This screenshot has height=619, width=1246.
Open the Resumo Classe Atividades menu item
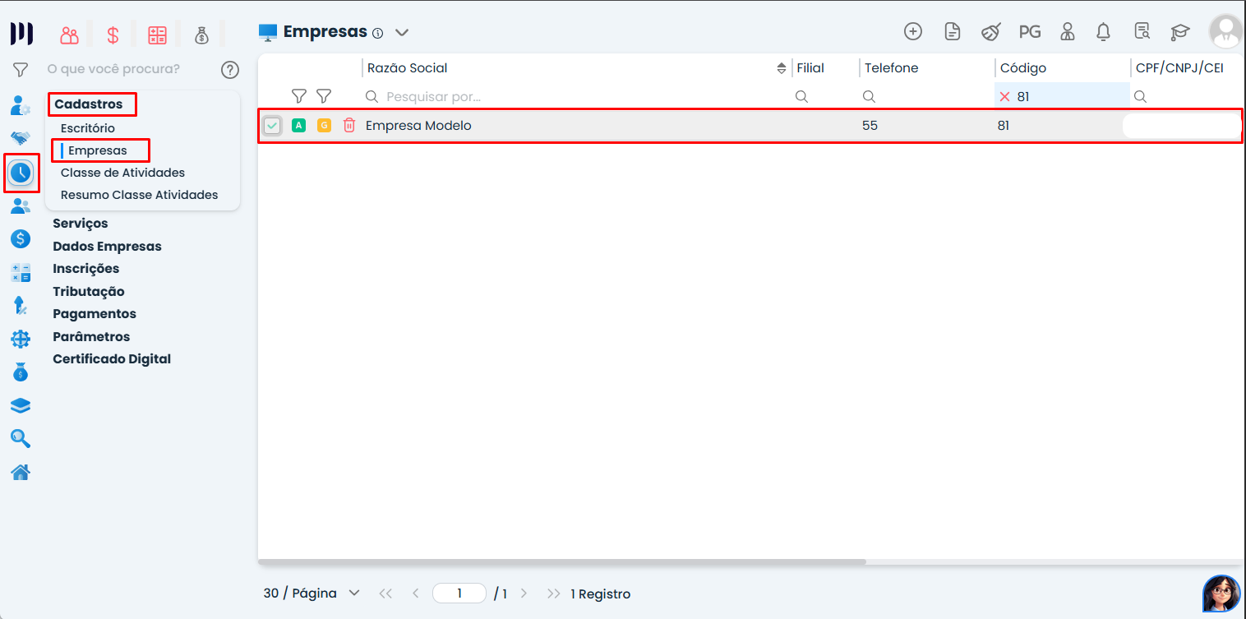click(140, 195)
